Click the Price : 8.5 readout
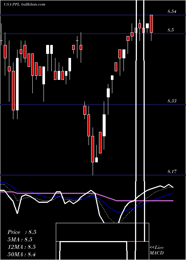The height and width of the screenshot is (260, 186). [22, 232]
